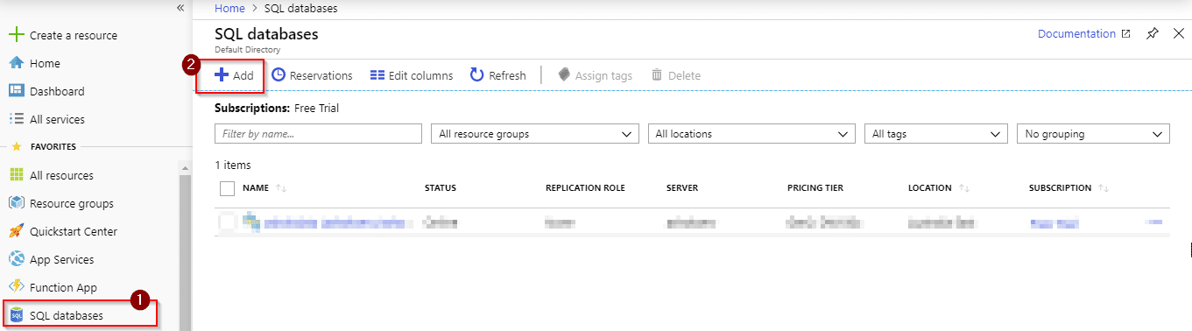Open Dashboard from the sidebar

(57, 92)
